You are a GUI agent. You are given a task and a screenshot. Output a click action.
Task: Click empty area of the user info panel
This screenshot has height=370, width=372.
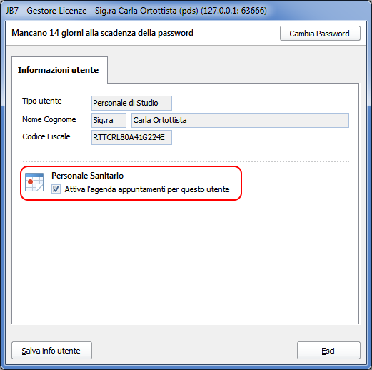pyautogui.click(x=186, y=262)
